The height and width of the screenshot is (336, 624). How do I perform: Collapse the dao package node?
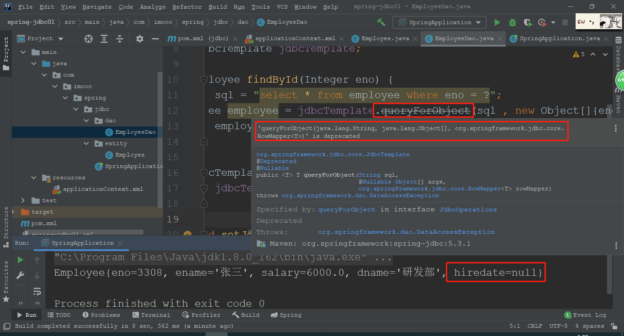[86, 121]
